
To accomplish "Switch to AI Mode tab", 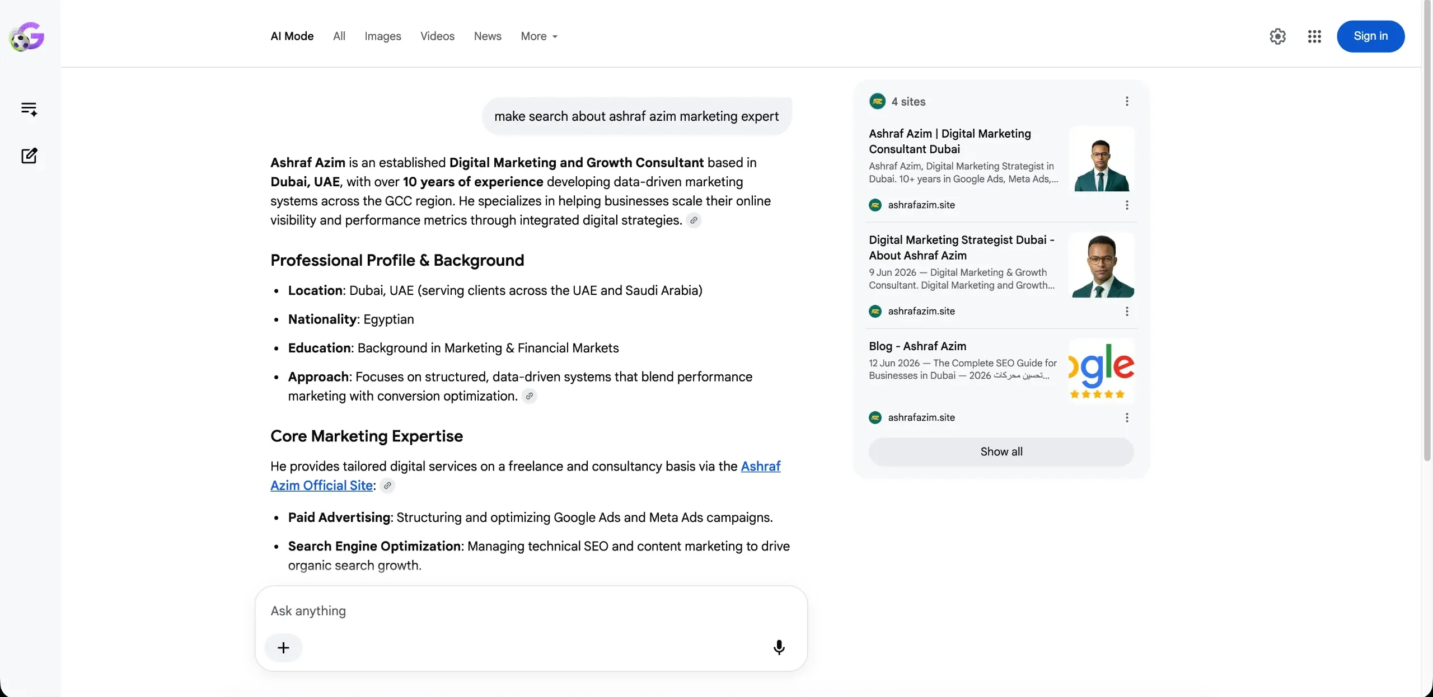I will click(292, 36).
